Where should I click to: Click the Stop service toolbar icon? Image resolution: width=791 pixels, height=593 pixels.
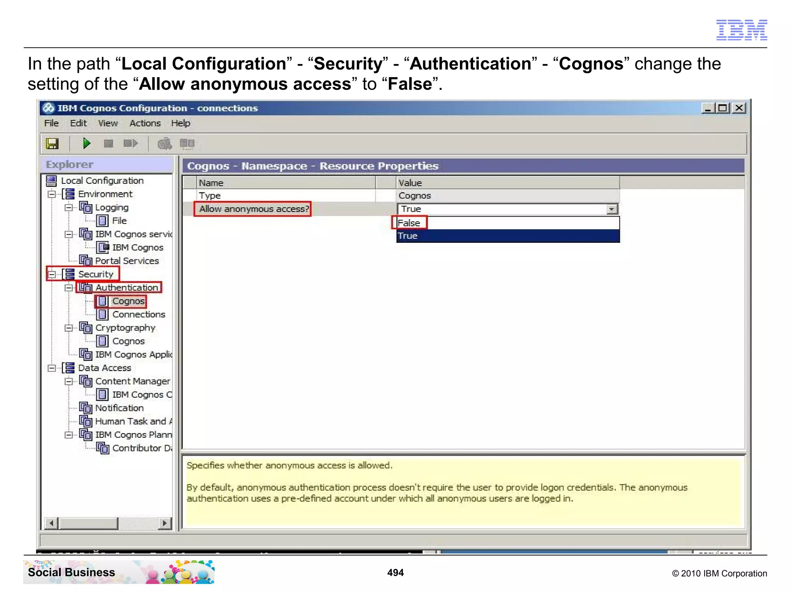tap(109, 144)
